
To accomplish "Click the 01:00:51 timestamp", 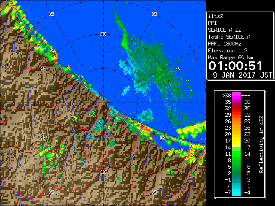I will [x=235, y=66].
